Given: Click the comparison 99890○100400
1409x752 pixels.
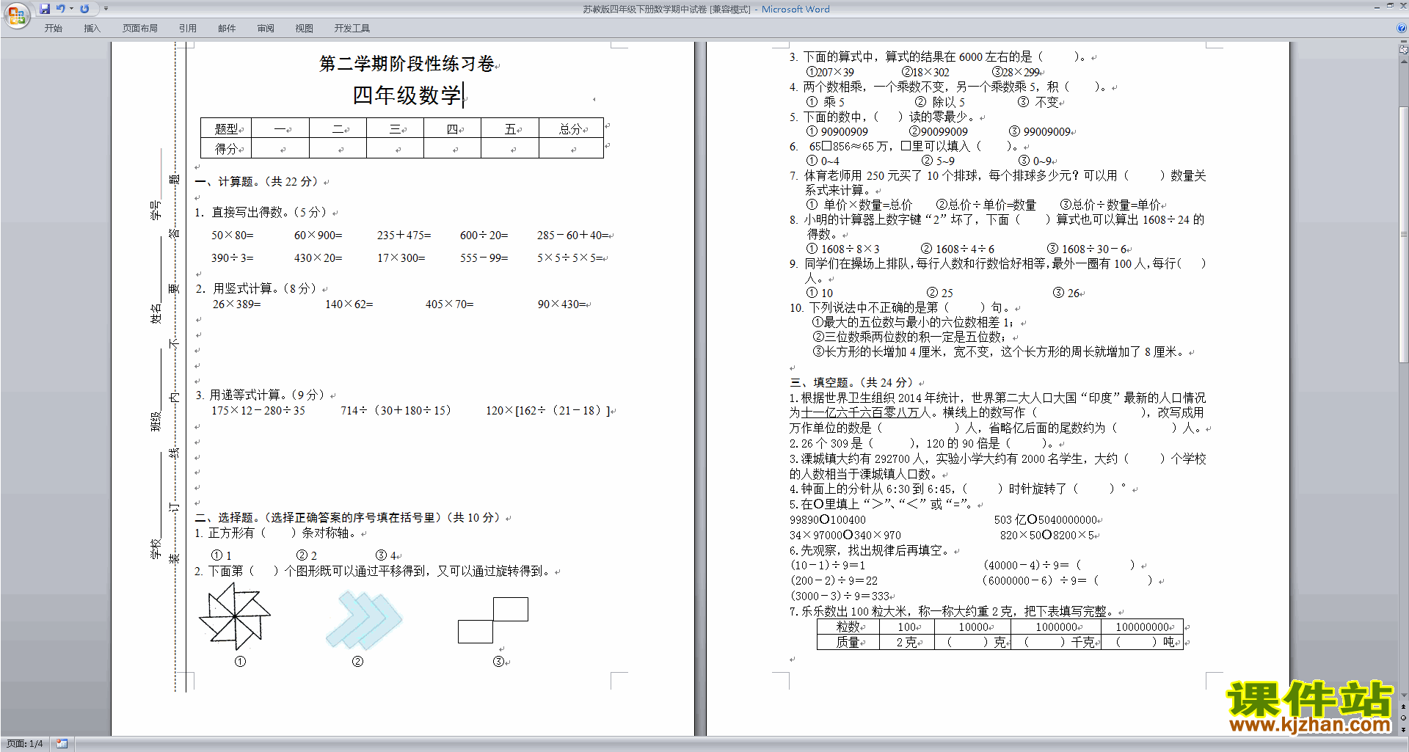Looking at the screenshot, I should (x=828, y=519).
